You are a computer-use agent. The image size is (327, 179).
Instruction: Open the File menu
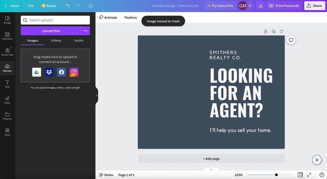click(31, 6)
